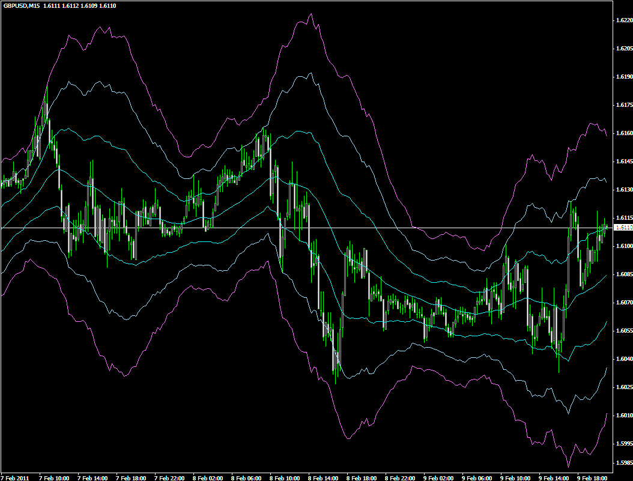Click the 8 Feb 22:00 time label
This screenshot has height=481, width=633.
(401, 478)
